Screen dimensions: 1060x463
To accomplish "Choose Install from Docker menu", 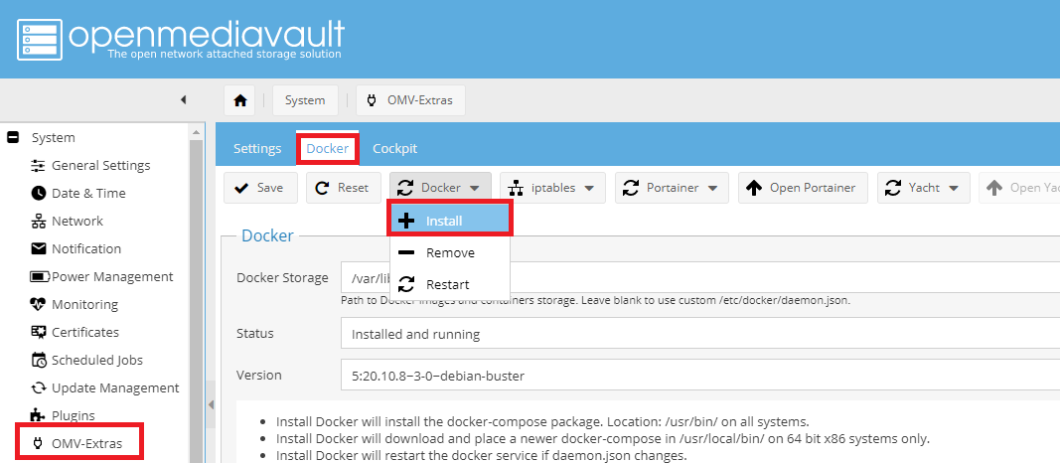I will pos(450,221).
